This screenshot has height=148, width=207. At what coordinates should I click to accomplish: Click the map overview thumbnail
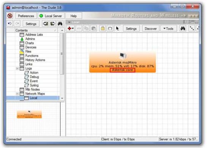29,114
